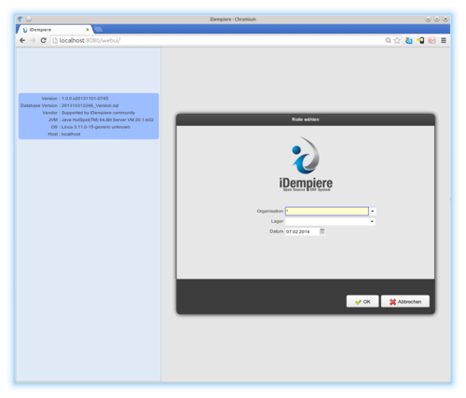This screenshot has height=398, width=466.
Task: Open the calendar picker next to Datum
Action: pos(322,231)
